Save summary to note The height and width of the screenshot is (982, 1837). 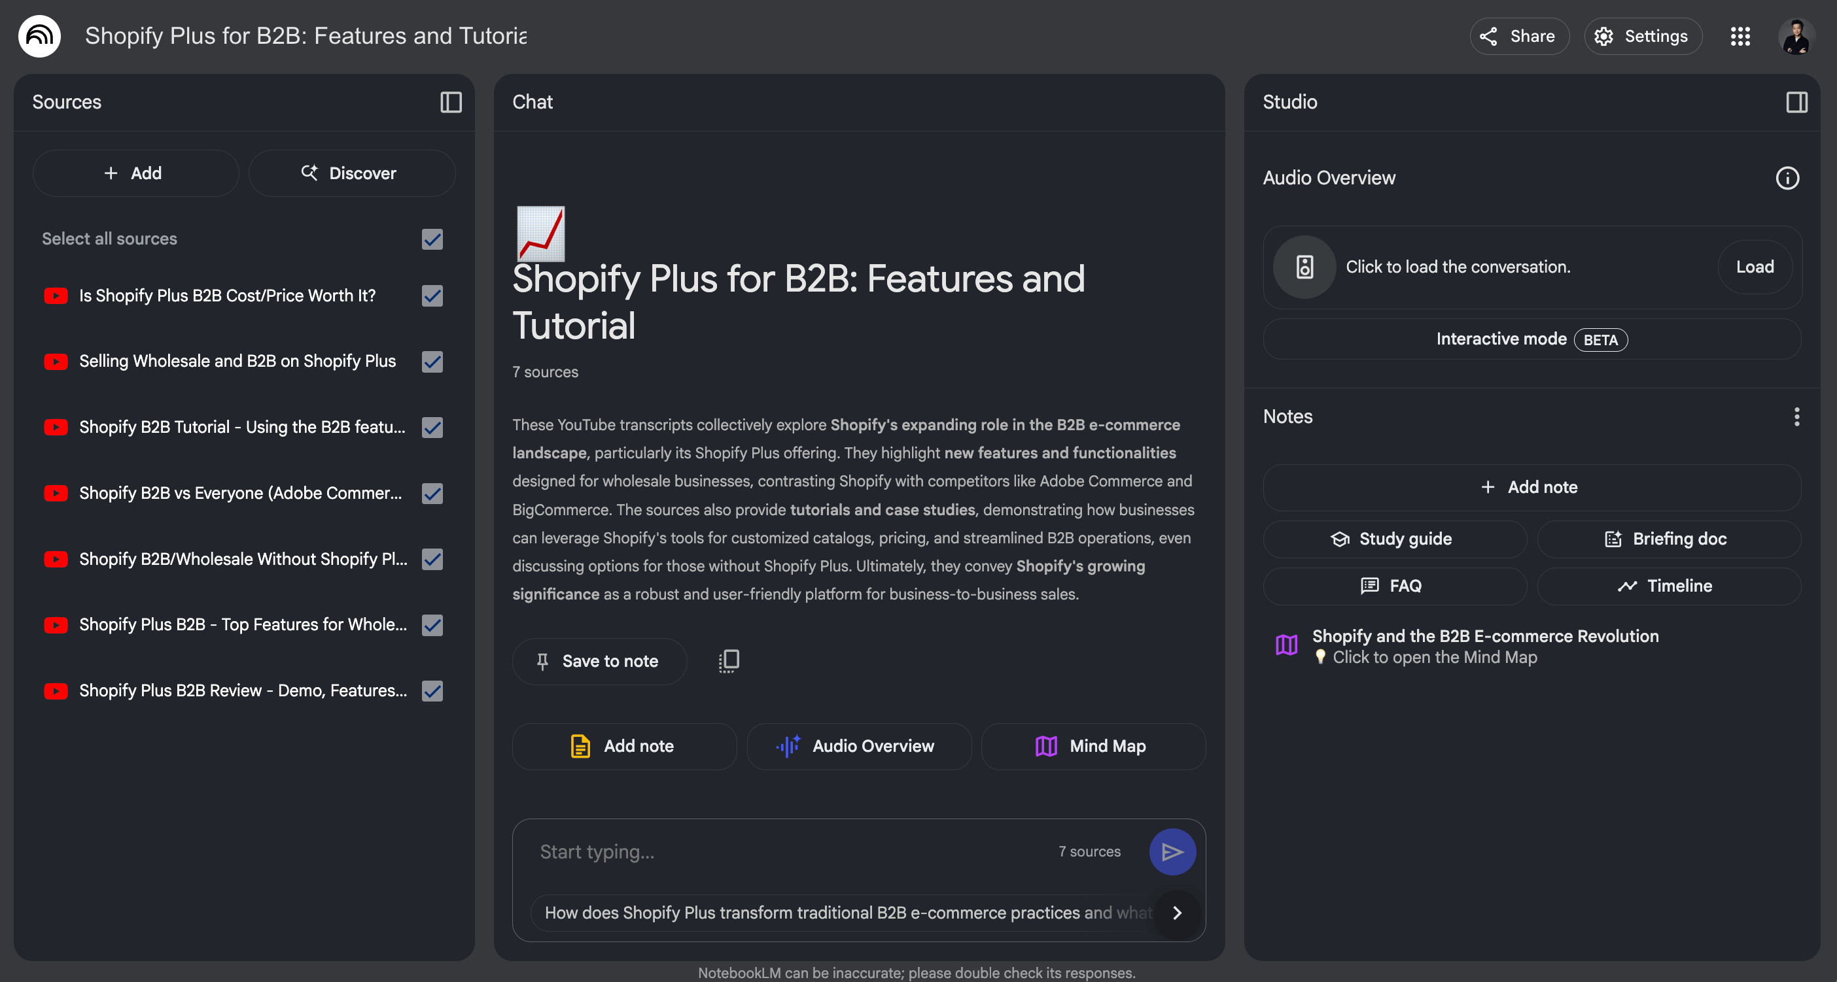click(x=599, y=662)
